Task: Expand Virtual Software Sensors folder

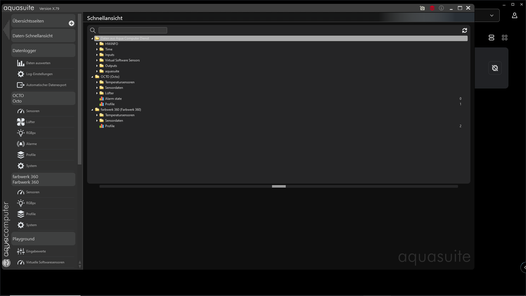Action: tap(97, 60)
